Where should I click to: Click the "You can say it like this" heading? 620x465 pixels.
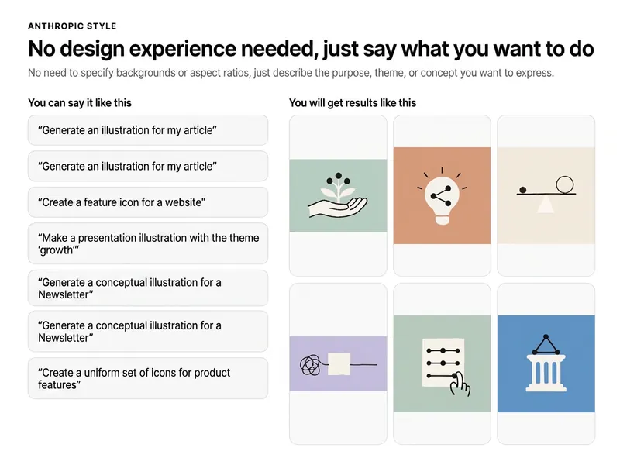pyautogui.click(x=80, y=103)
